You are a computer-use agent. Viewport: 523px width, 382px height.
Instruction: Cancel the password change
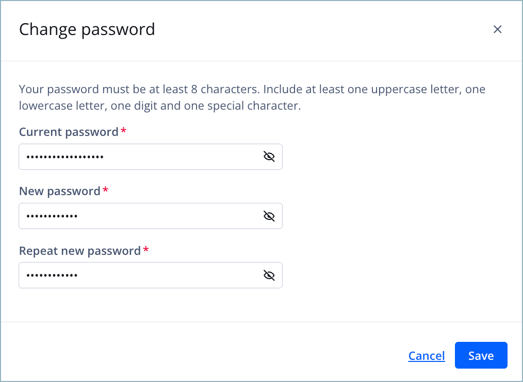(x=427, y=355)
